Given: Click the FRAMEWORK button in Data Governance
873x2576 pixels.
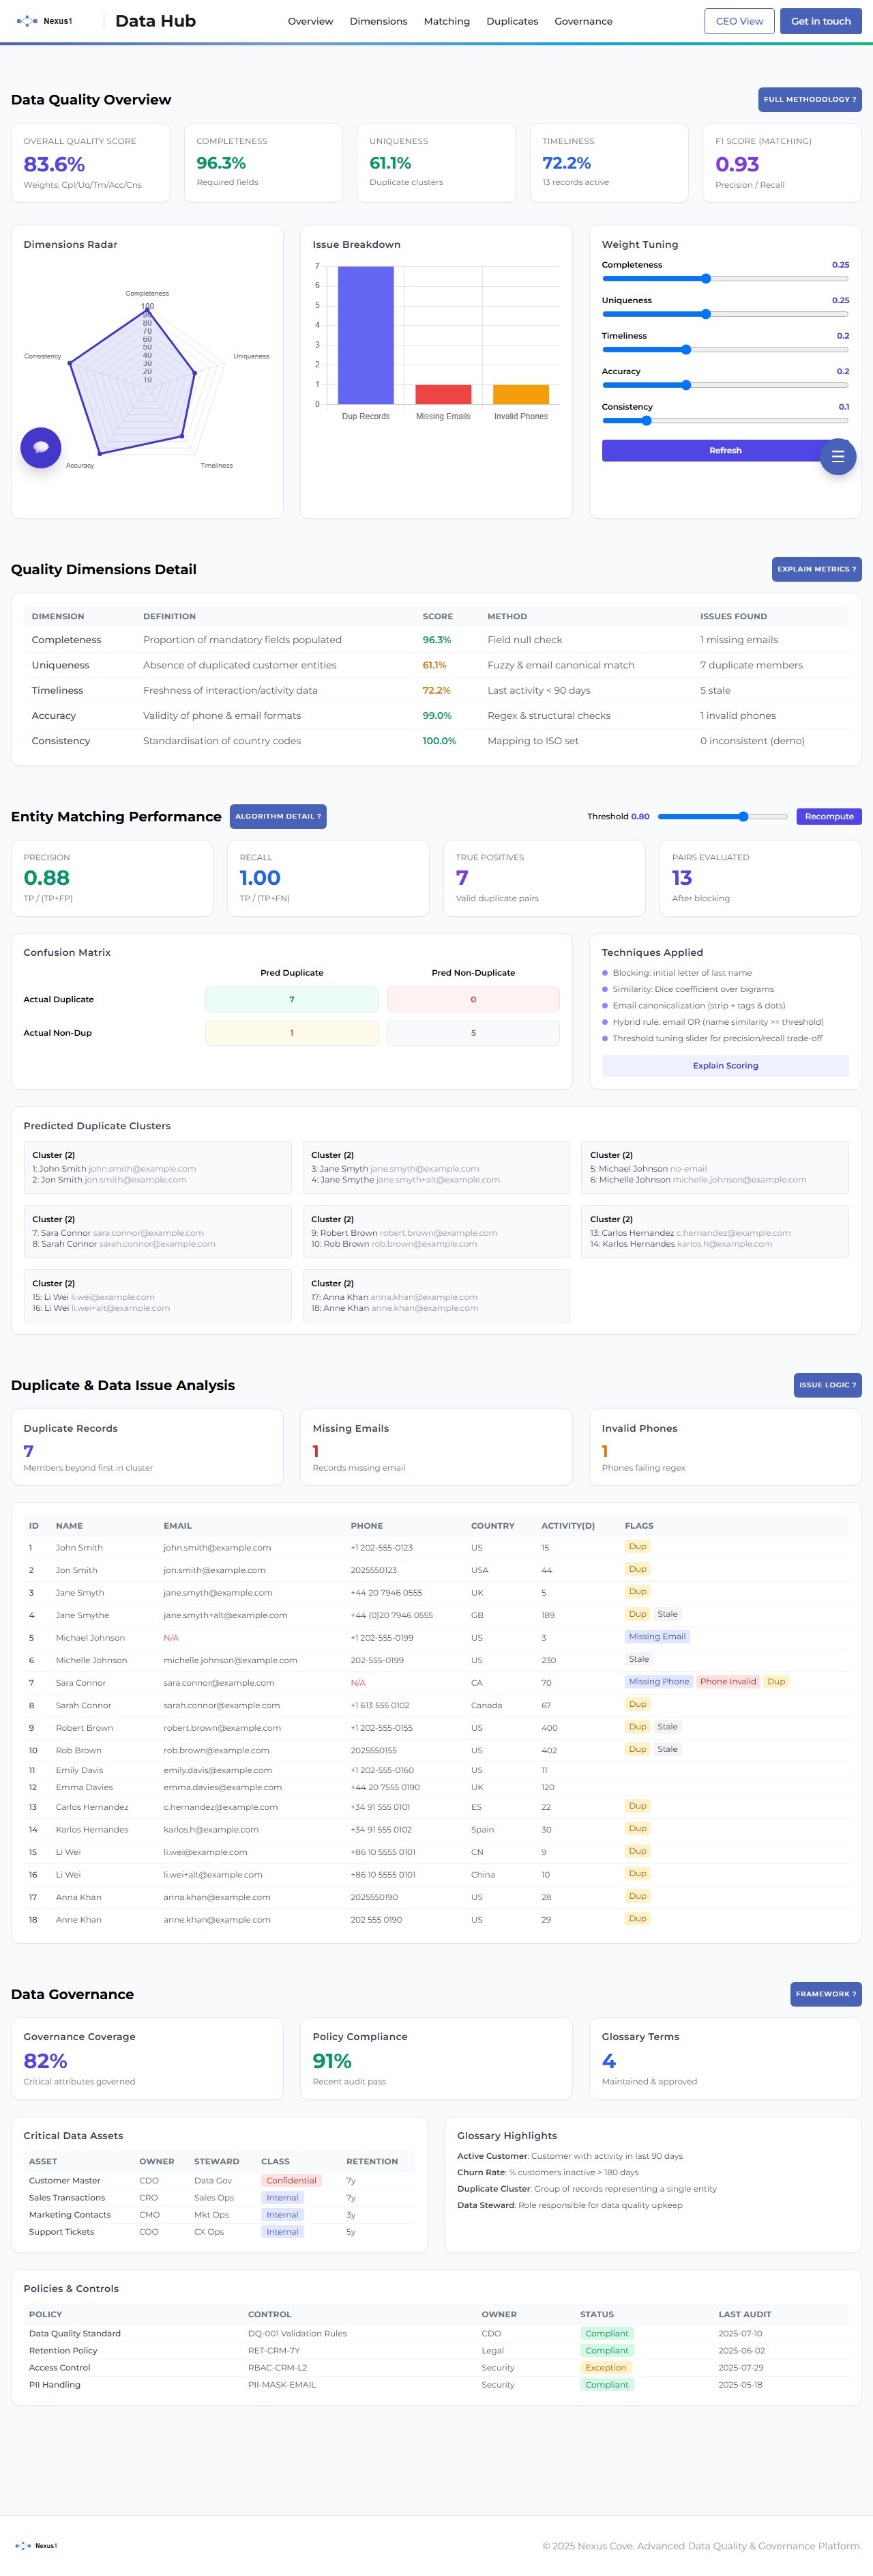Looking at the screenshot, I should click(825, 1994).
